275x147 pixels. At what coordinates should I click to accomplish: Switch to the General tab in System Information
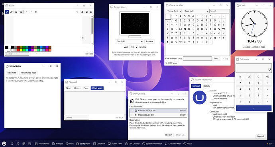coord(196,86)
